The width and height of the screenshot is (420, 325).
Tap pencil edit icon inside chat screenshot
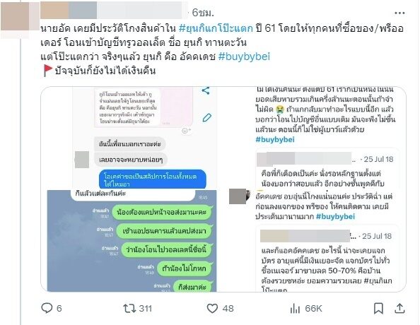(x=206, y=117)
